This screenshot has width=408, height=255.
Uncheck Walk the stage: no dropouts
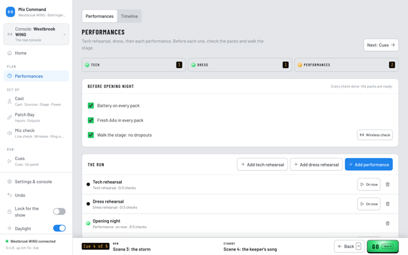click(91, 135)
